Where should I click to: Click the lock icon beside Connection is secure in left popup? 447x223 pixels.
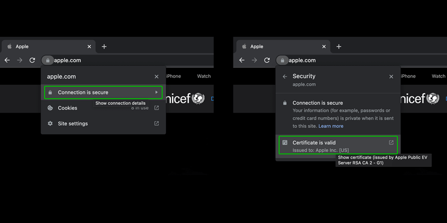50,92
